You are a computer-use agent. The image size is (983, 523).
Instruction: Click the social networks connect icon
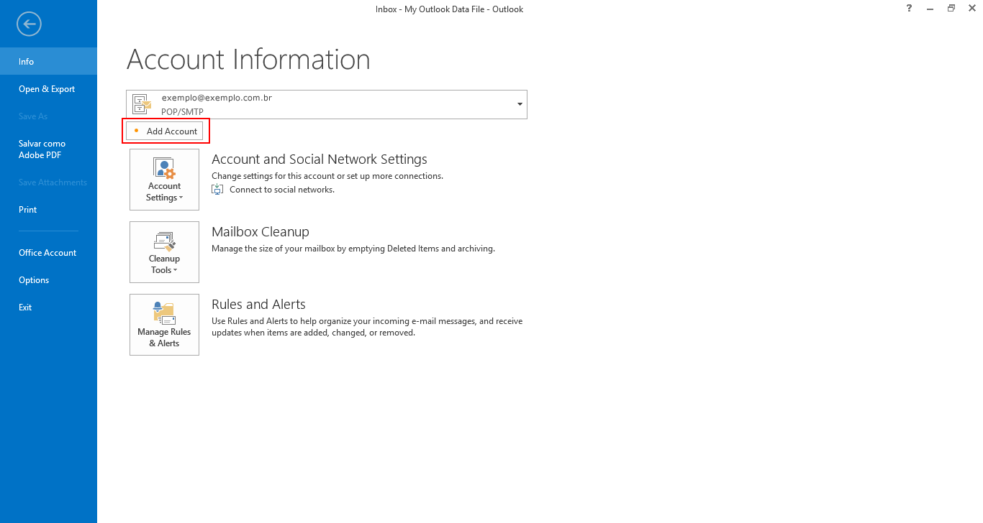tap(217, 190)
